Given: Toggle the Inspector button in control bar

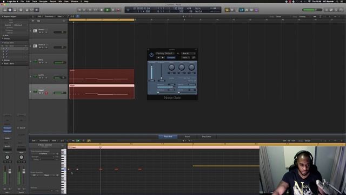Looking at the screenshot, I should [x=10, y=10].
